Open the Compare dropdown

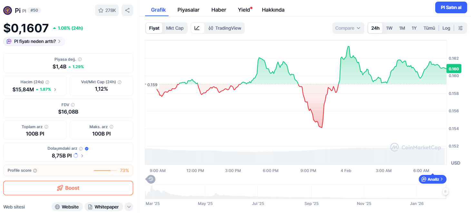coord(348,28)
